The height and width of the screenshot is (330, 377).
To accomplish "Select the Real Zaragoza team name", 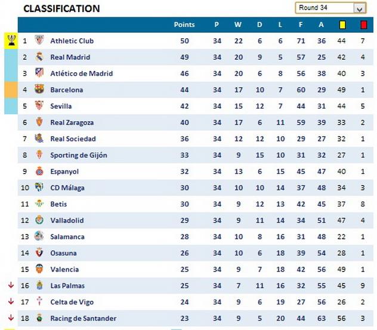I will tap(72, 123).
